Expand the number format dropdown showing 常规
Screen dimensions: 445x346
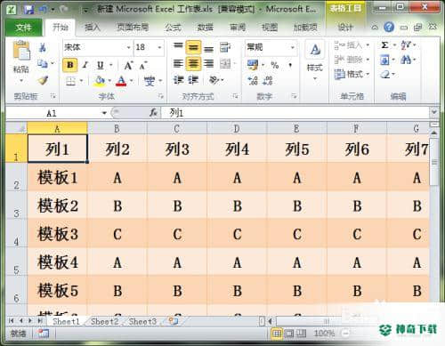(293, 47)
